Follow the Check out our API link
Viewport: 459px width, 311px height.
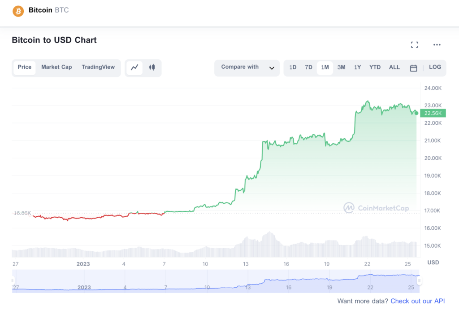[x=417, y=301]
